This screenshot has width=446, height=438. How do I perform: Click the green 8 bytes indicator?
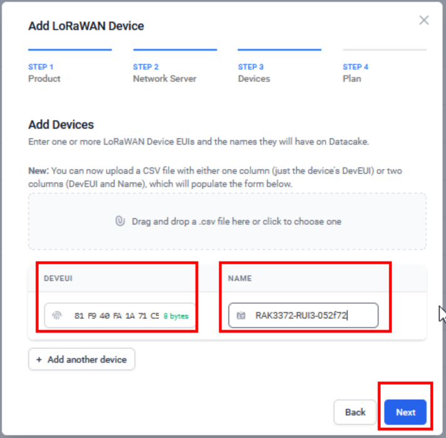(x=176, y=316)
